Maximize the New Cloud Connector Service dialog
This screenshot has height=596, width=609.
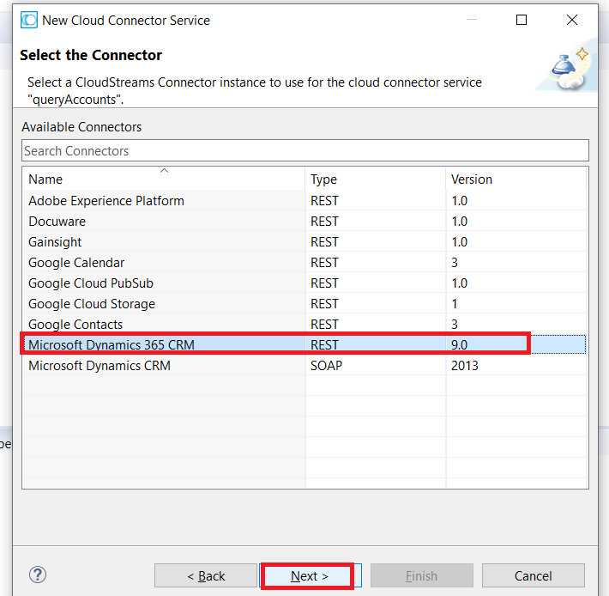pos(522,20)
